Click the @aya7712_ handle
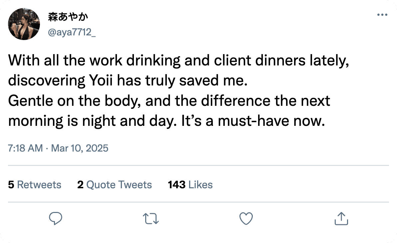Image resolution: width=397 pixels, height=243 pixels. (x=72, y=32)
